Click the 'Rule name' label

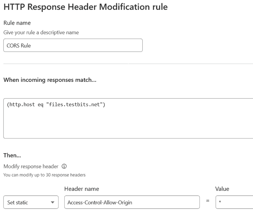tap(17, 23)
